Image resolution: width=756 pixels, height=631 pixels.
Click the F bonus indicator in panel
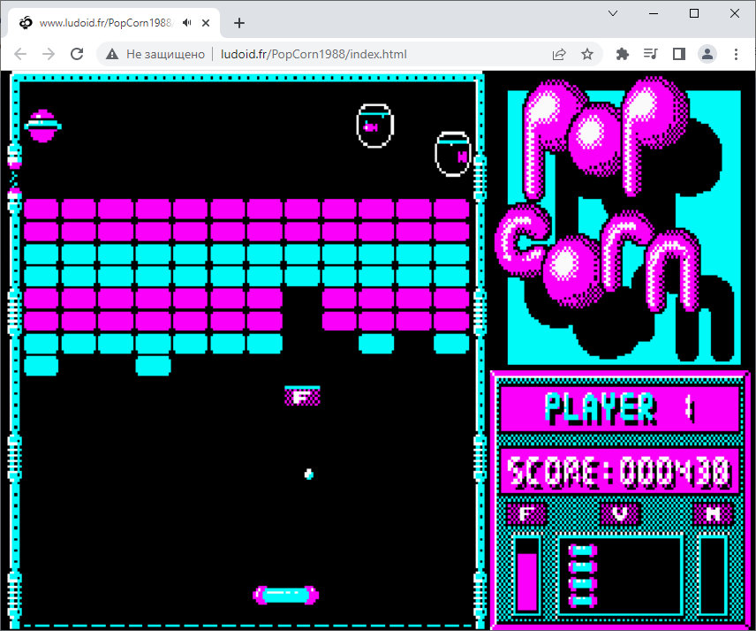tap(526, 513)
